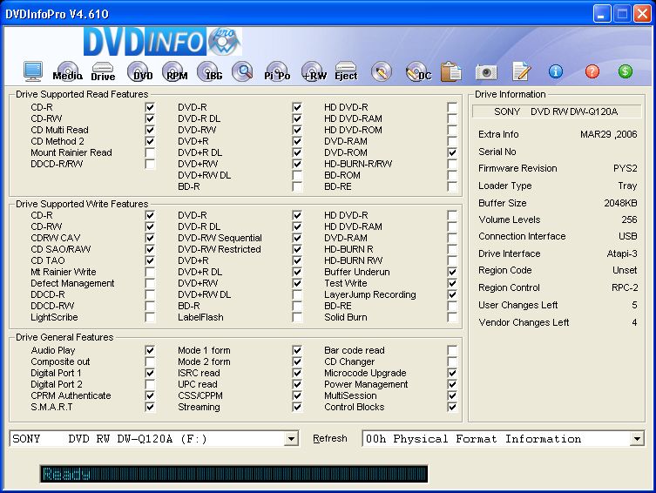The width and height of the screenshot is (656, 493).
Task: Toggle S.M.A.R.T checkbox
Action: point(150,407)
